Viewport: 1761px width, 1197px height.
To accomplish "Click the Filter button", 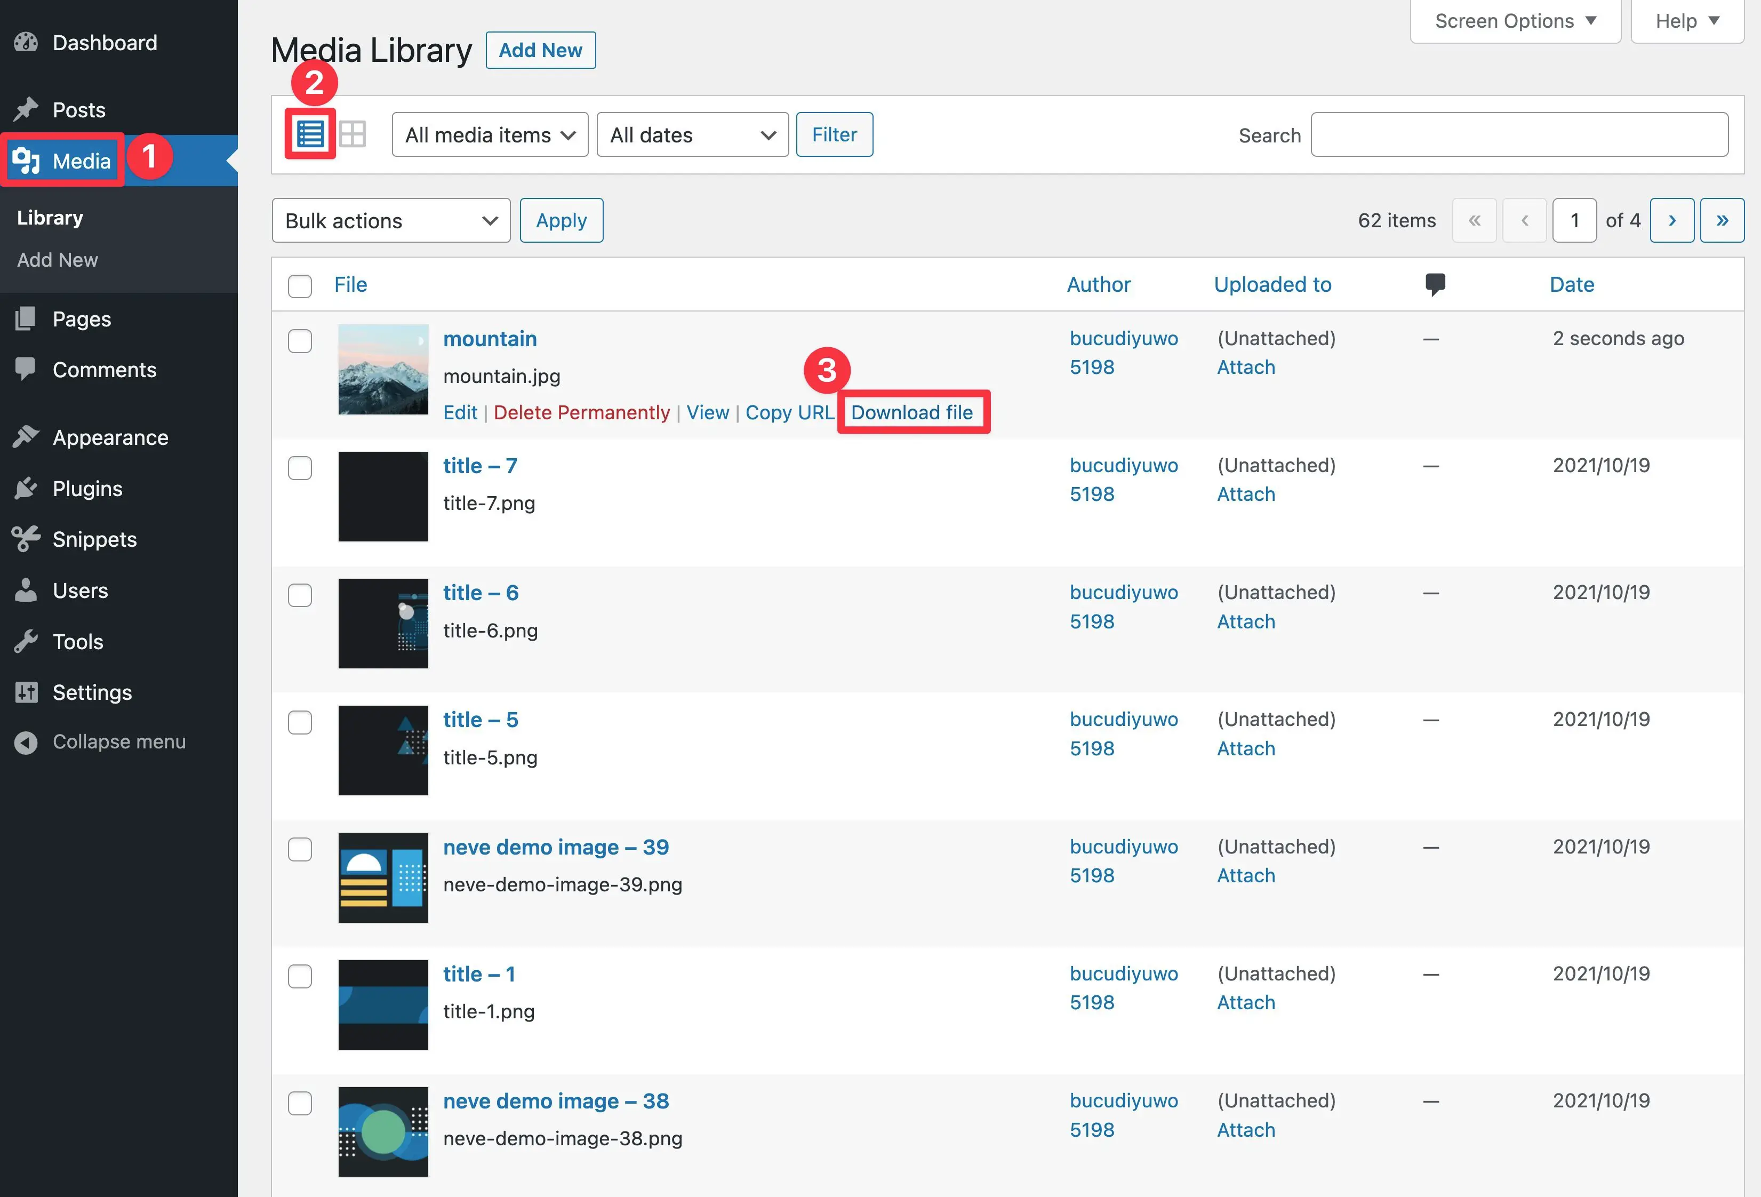I will [833, 132].
